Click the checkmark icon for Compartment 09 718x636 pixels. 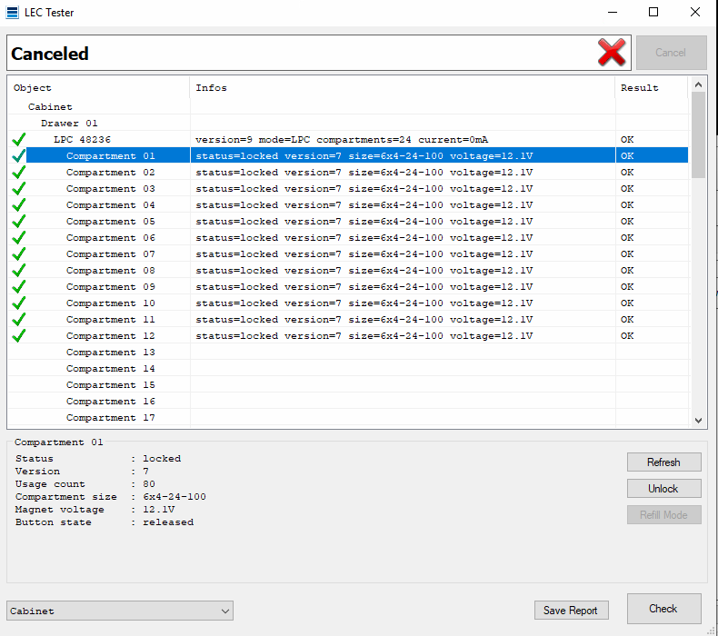(19, 286)
